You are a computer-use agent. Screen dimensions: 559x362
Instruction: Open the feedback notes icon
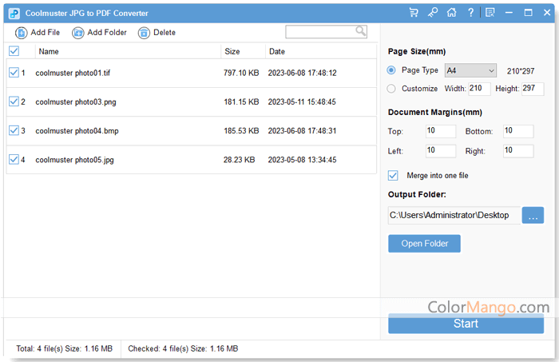[x=490, y=13]
